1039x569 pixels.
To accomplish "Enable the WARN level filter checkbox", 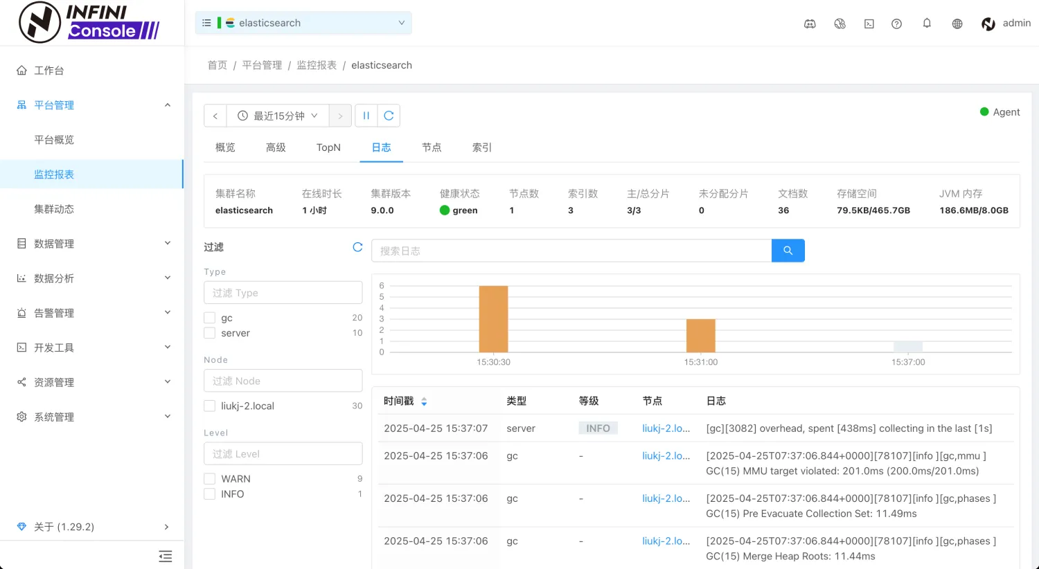I will (210, 479).
